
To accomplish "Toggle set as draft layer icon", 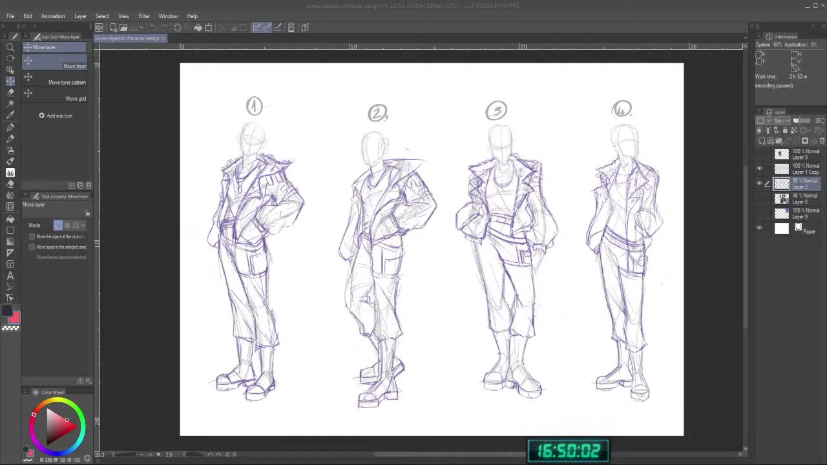I will point(776,130).
